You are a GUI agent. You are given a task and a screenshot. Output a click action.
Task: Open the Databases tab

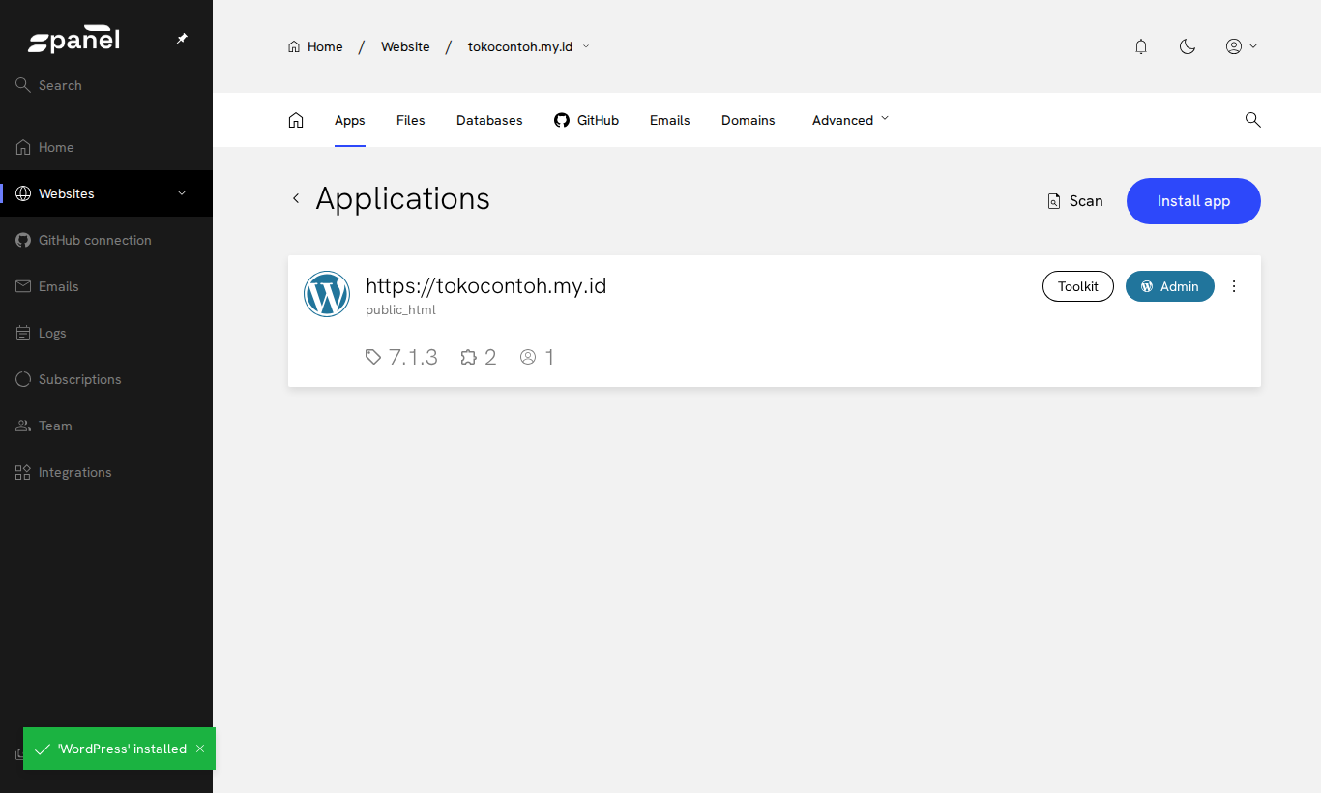(x=489, y=120)
